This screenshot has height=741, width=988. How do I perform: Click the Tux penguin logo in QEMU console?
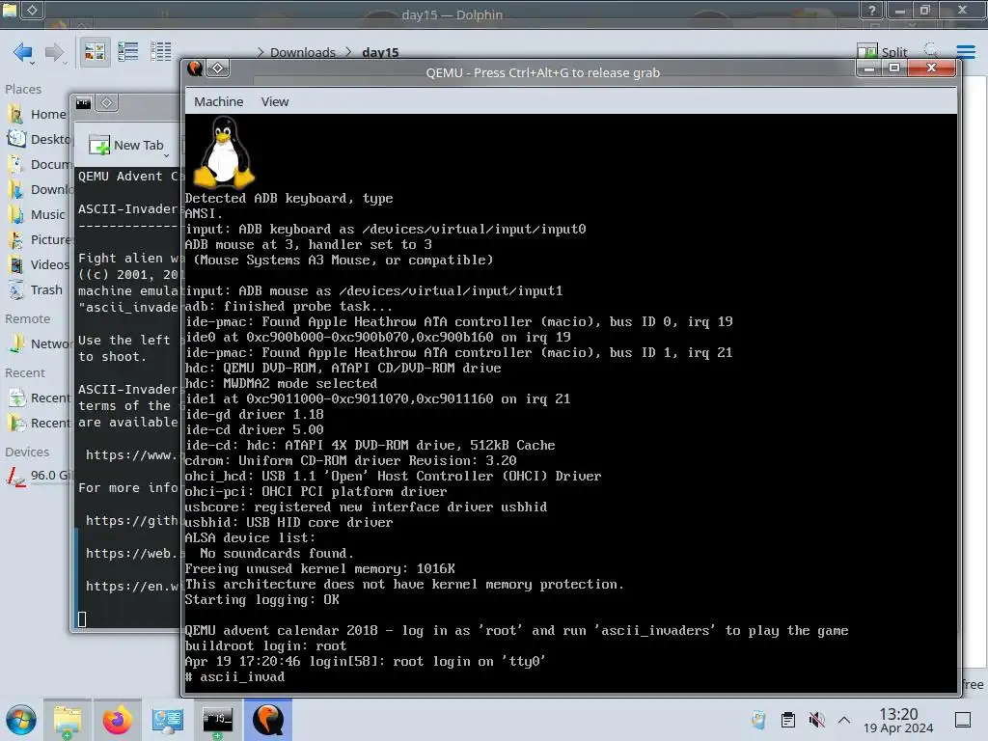[x=224, y=153]
